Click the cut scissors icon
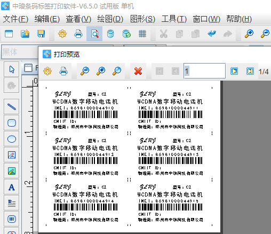 pyautogui.click(x=164, y=34)
